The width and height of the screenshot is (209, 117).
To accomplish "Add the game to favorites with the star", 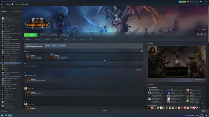I will point(205,34).
